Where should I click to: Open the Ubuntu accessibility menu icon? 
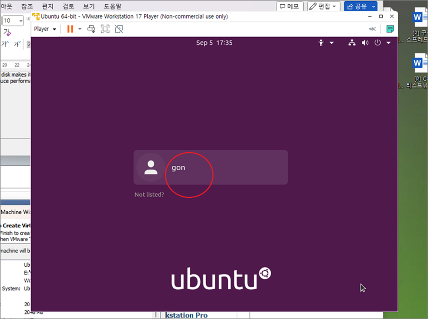point(321,43)
